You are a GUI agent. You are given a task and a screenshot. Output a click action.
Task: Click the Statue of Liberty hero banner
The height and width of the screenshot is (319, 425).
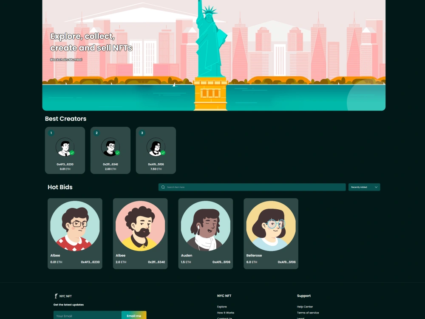[214, 55]
